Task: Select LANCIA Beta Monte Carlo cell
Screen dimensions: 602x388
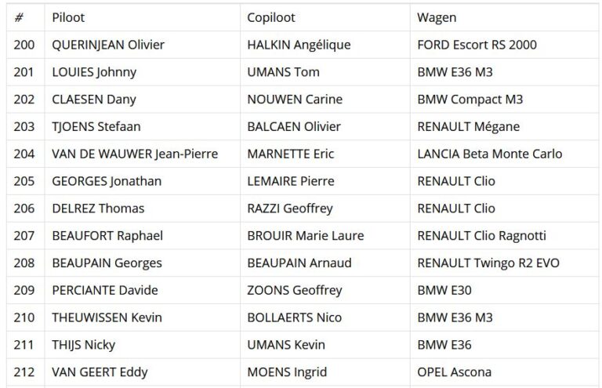Action: (x=504, y=154)
